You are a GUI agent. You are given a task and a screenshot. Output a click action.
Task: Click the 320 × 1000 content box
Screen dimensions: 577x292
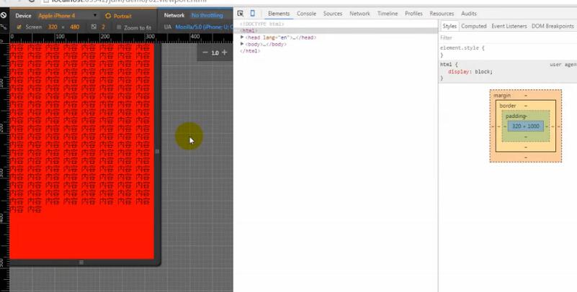525,126
